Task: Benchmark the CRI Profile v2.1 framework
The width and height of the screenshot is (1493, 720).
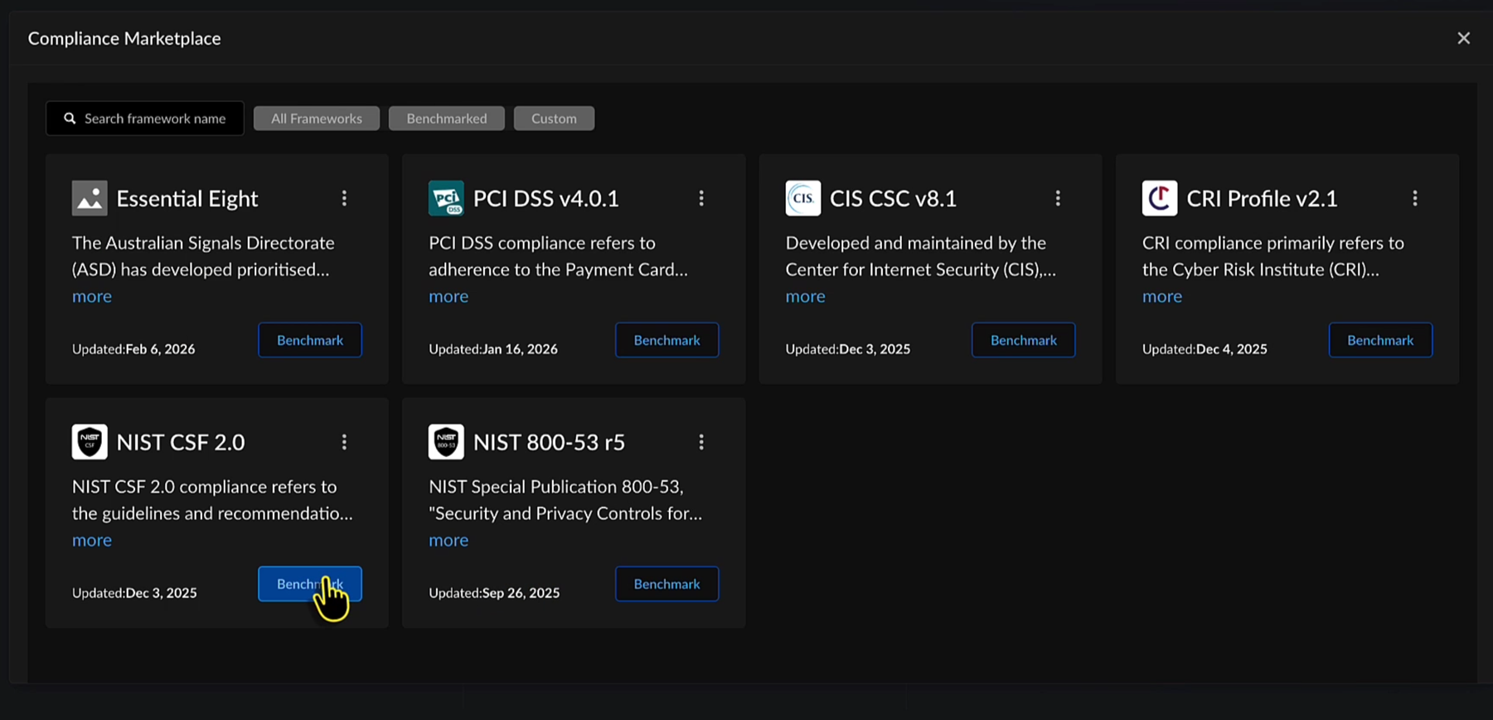Action: pyautogui.click(x=1380, y=340)
